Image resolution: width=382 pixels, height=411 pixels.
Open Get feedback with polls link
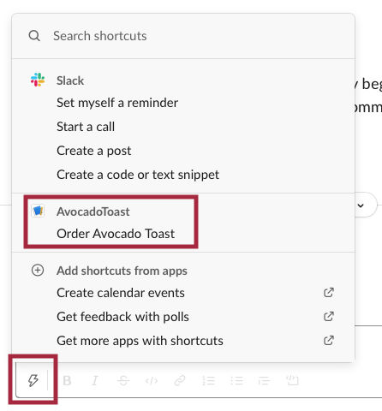click(183, 317)
